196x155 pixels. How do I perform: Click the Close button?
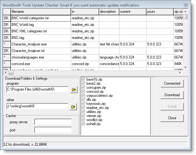(172, 118)
